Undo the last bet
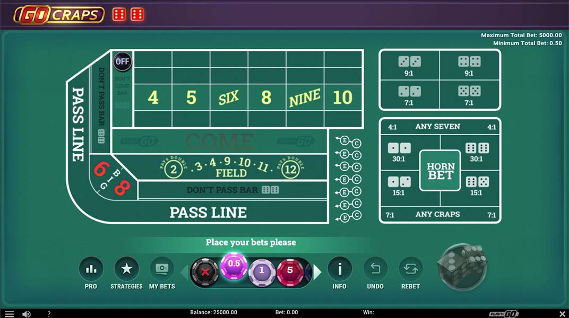The image size is (569, 318). pos(375,269)
